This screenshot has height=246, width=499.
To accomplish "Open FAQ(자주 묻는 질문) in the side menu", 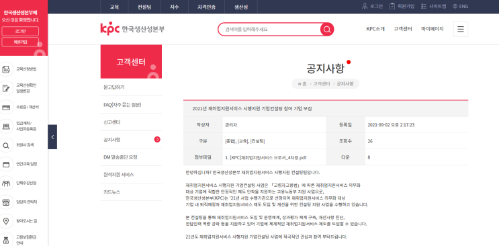I will [x=131, y=105].
